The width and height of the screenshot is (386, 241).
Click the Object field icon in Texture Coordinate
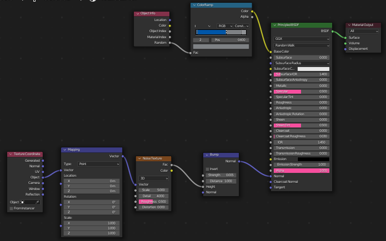pos(22,202)
